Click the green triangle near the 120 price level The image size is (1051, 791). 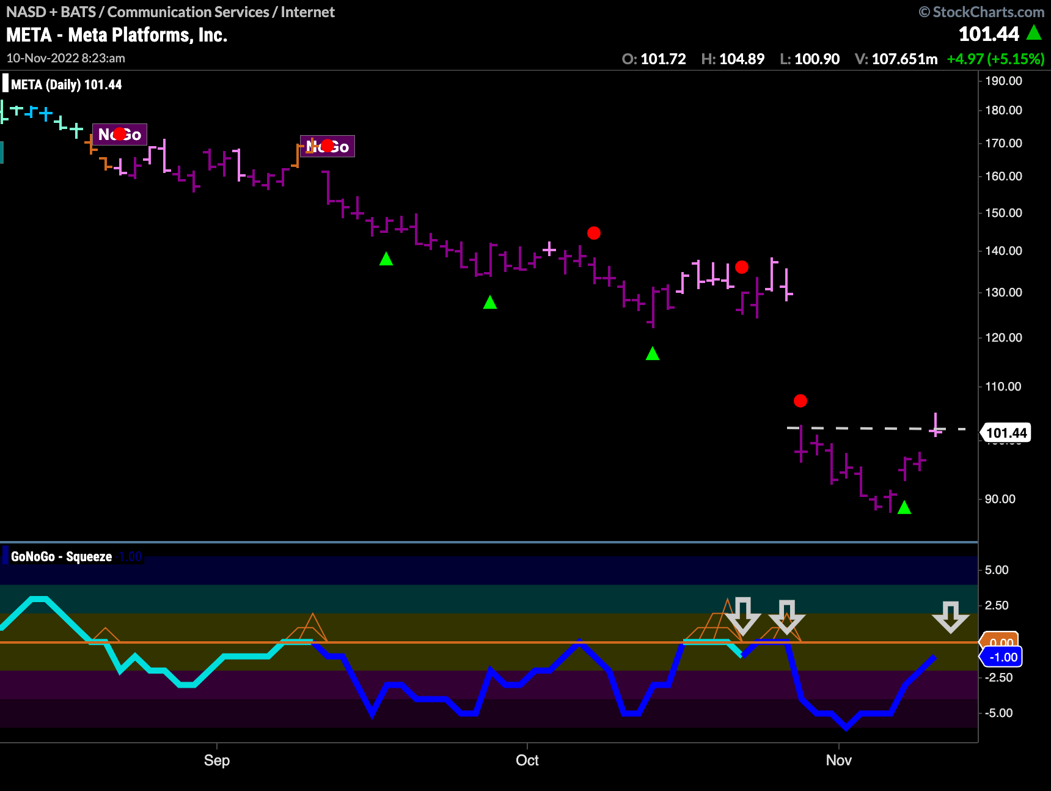653,353
